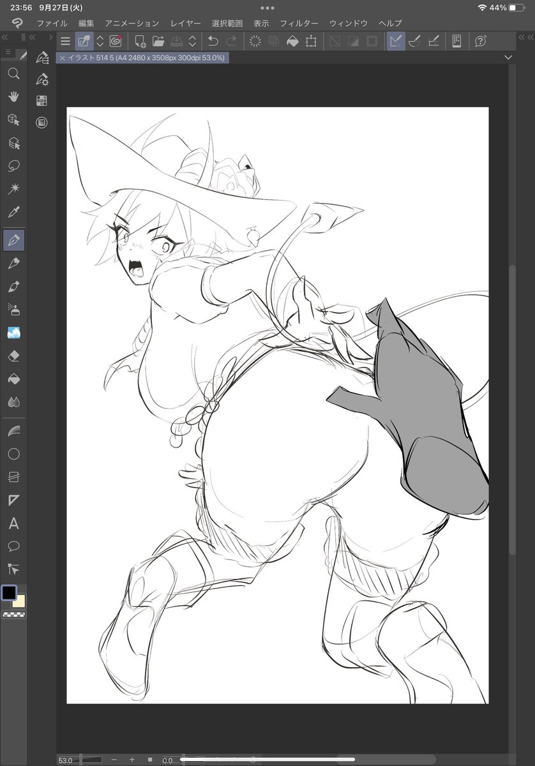Image resolution: width=535 pixels, height=766 pixels.
Task: Select the Lasso selection tool
Action: 13,166
